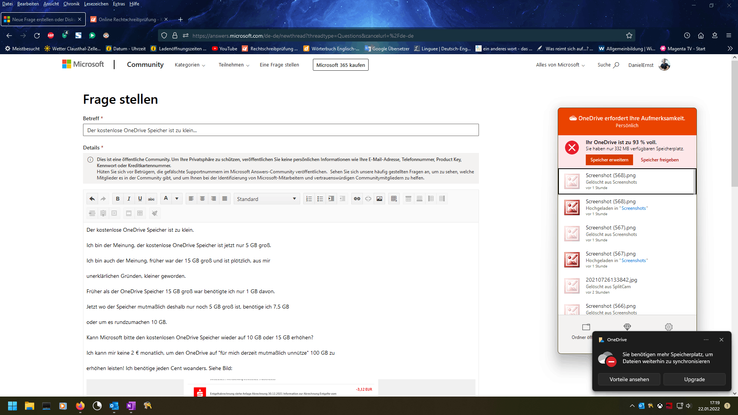The image size is (738, 415).
Task: Click the Speicher freigeben link
Action: pos(660,160)
